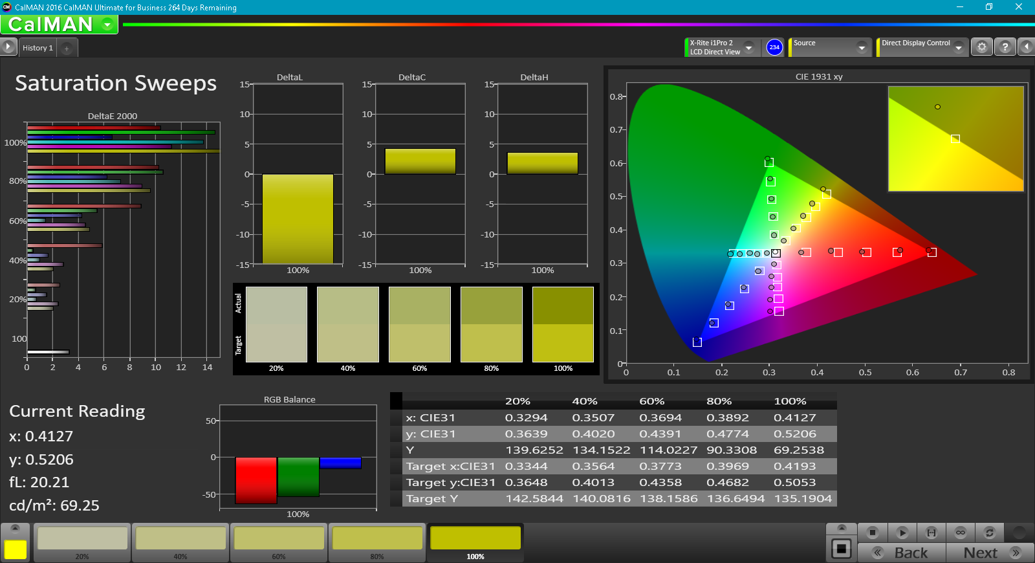The width and height of the screenshot is (1035, 563).
Task: Click the blue 234 meter status circle
Action: tap(774, 47)
